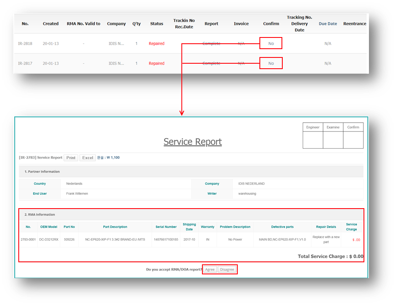
Task: Click the Created column header
Action: [50, 23]
